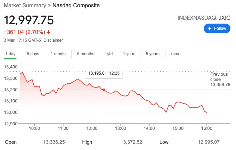The width and height of the screenshot is (236, 150).
Task: Show the 6 months chart range
Action: 86,54
